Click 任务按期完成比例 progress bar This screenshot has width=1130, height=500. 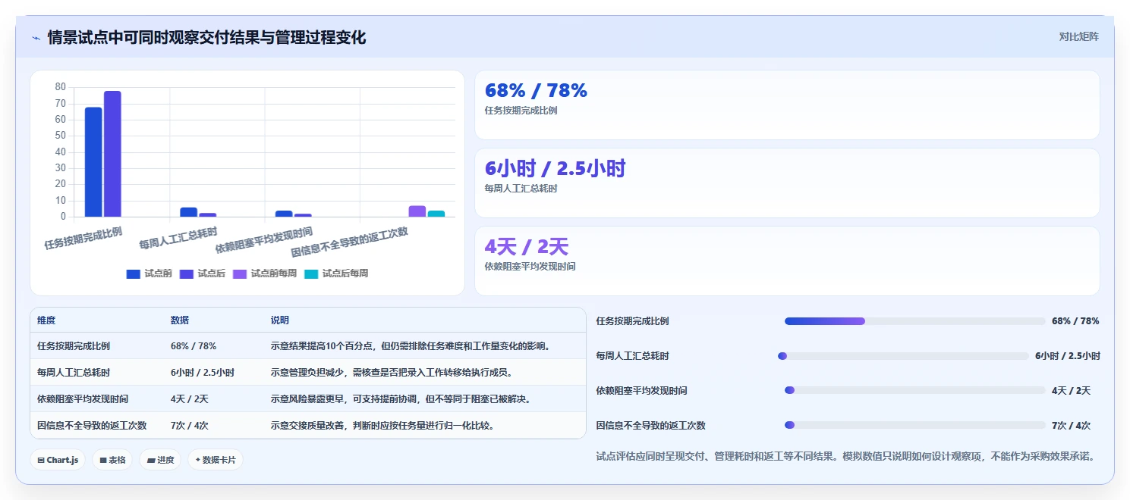[x=914, y=321]
